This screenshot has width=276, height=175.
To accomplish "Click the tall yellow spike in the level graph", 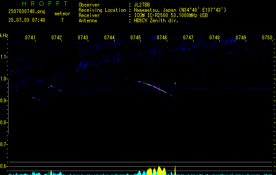I will 175,170.
